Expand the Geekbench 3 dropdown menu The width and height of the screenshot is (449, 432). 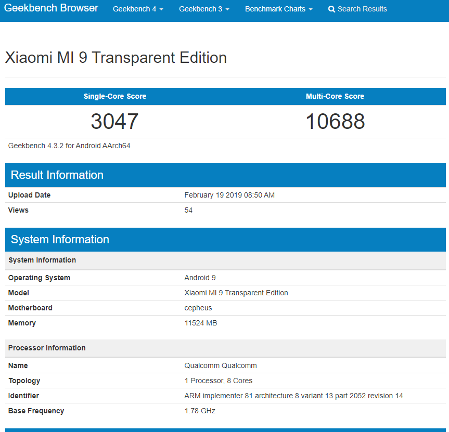tap(204, 9)
